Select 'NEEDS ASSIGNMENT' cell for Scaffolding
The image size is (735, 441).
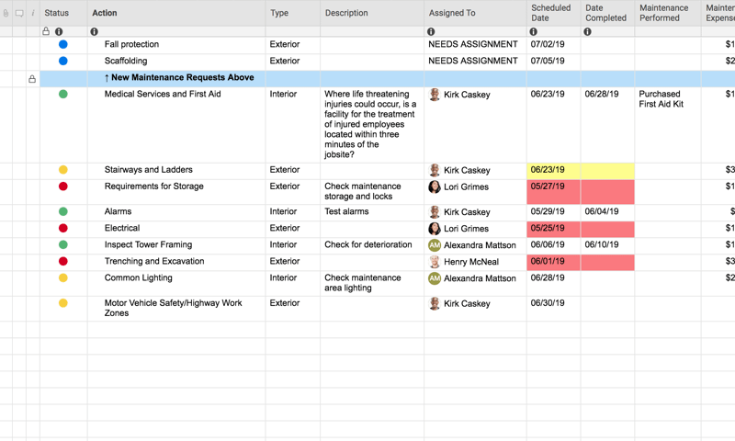click(475, 61)
